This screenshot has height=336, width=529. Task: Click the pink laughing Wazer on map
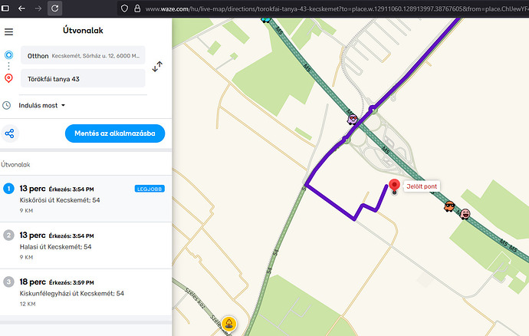pyautogui.click(x=465, y=214)
